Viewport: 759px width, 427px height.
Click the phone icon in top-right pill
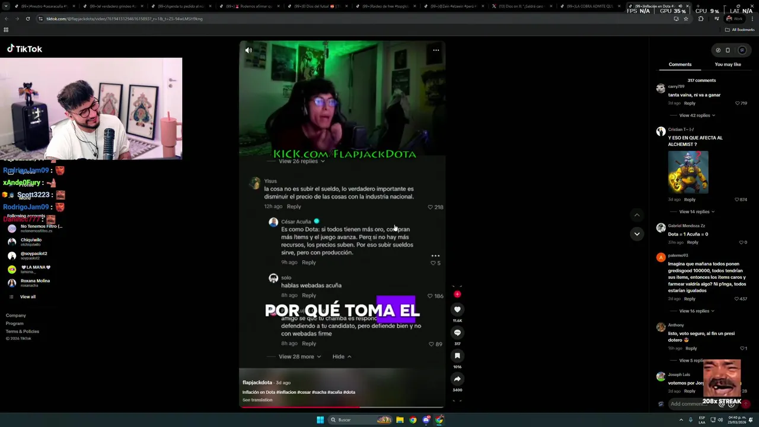point(728,50)
